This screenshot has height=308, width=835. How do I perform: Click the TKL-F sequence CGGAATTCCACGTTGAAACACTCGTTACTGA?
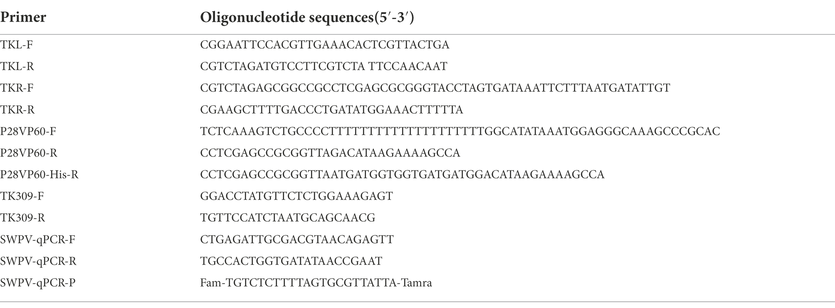325,45
